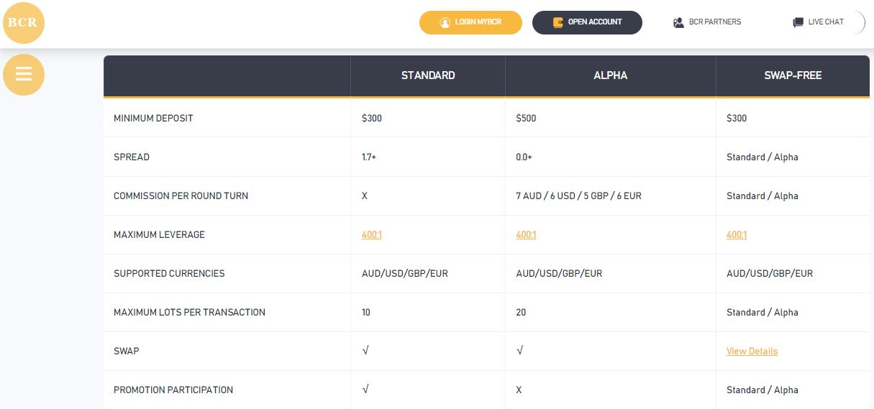Screen dimensions: 874x409
Task: Open Standard account 400:1 leverage link
Action: (x=372, y=235)
